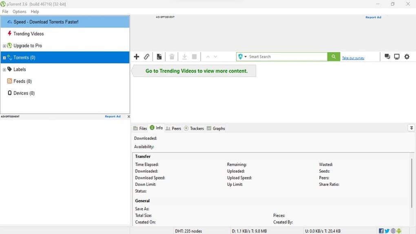Click the Save As label
The image size is (416, 234).
(x=142, y=209)
